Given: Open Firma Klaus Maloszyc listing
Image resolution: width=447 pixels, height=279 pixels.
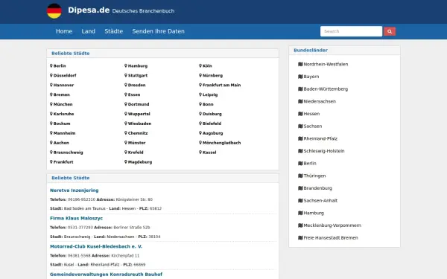Looking at the screenshot, I should click(x=77, y=218).
